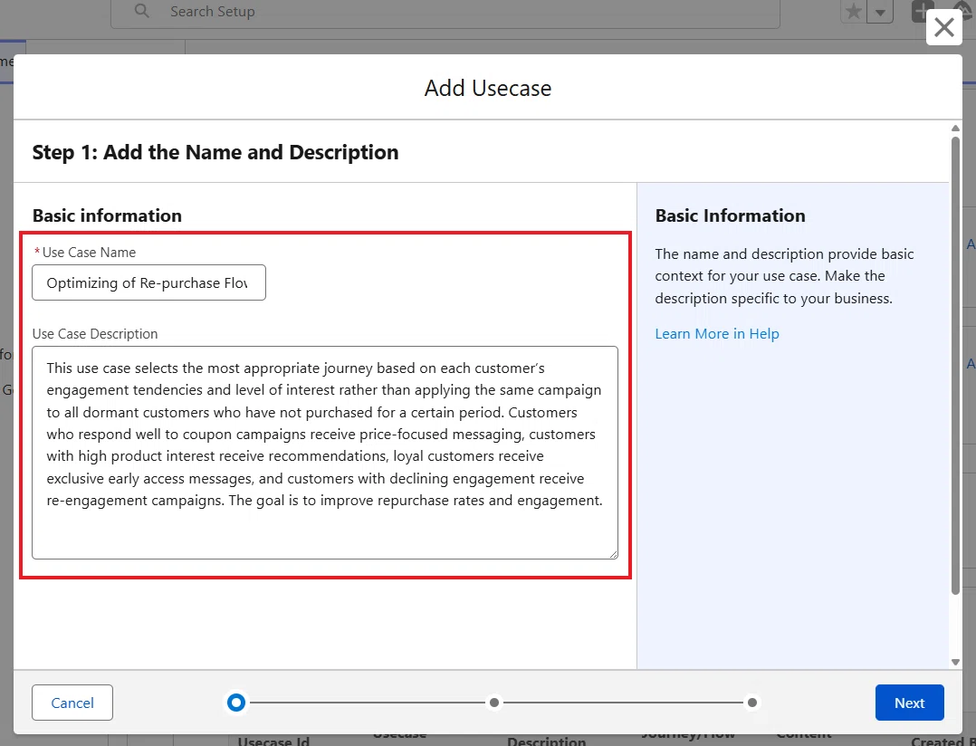Viewport: 976px width, 746px height.
Task: Click the 'Step 1: Add the Name and Description' heading
Action: 215,152
